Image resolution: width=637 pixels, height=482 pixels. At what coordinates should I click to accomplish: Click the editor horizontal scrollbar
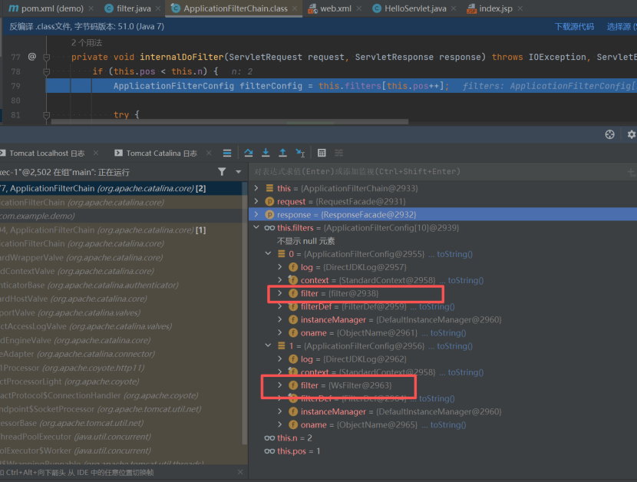229,121
